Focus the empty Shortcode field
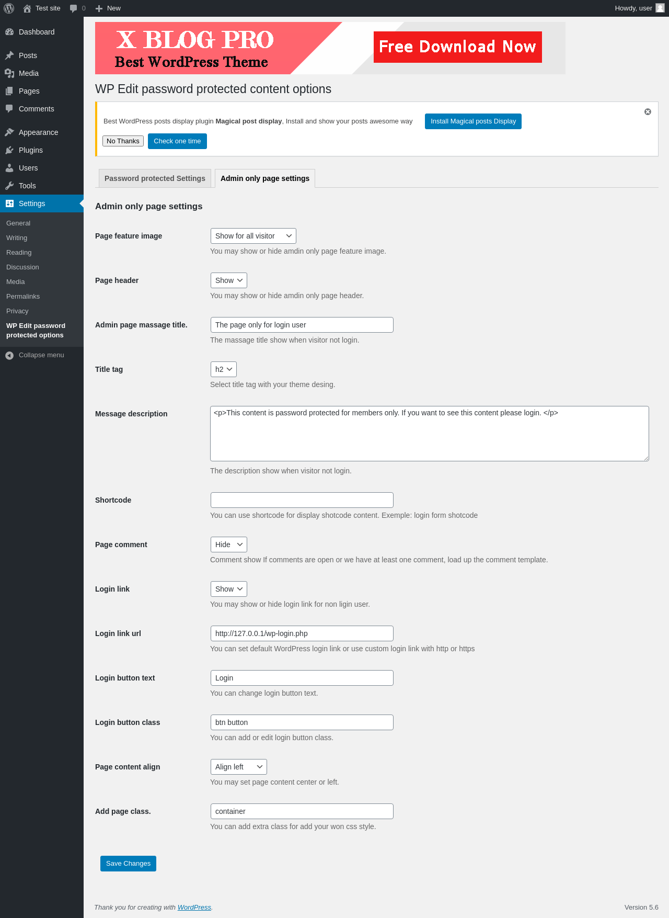This screenshot has width=669, height=918. pyautogui.click(x=302, y=500)
